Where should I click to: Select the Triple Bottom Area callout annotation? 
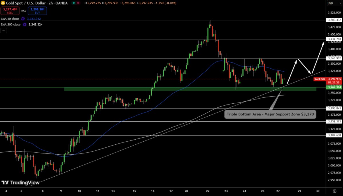pyautogui.click(x=270, y=114)
